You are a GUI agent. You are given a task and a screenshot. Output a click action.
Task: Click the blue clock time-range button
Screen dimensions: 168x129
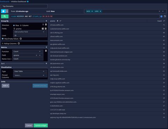(x=3, y=11)
